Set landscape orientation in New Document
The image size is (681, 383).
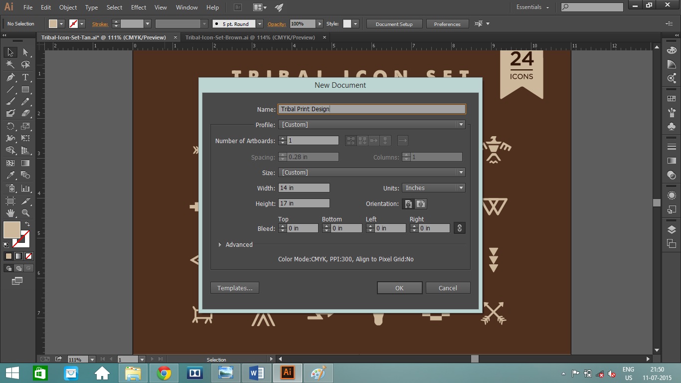point(421,204)
